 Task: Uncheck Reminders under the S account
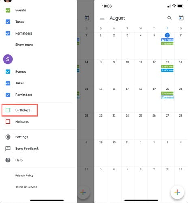coord(8,95)
